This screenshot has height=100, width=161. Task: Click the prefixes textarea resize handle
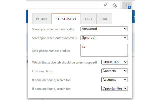click(126, 55)
